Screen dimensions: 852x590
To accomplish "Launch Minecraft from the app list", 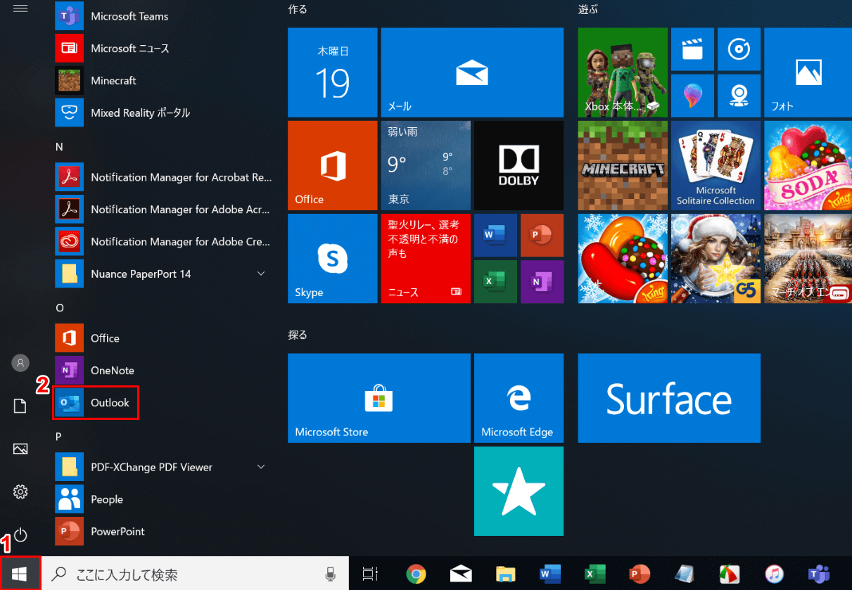I will coord(96,81).
